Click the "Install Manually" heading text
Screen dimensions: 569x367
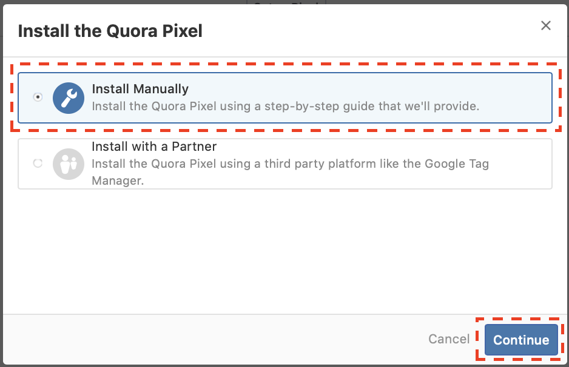[140, 89]
